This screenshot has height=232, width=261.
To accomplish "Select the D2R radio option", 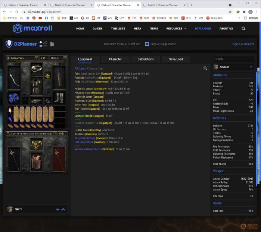I will (x=41, y=46).
